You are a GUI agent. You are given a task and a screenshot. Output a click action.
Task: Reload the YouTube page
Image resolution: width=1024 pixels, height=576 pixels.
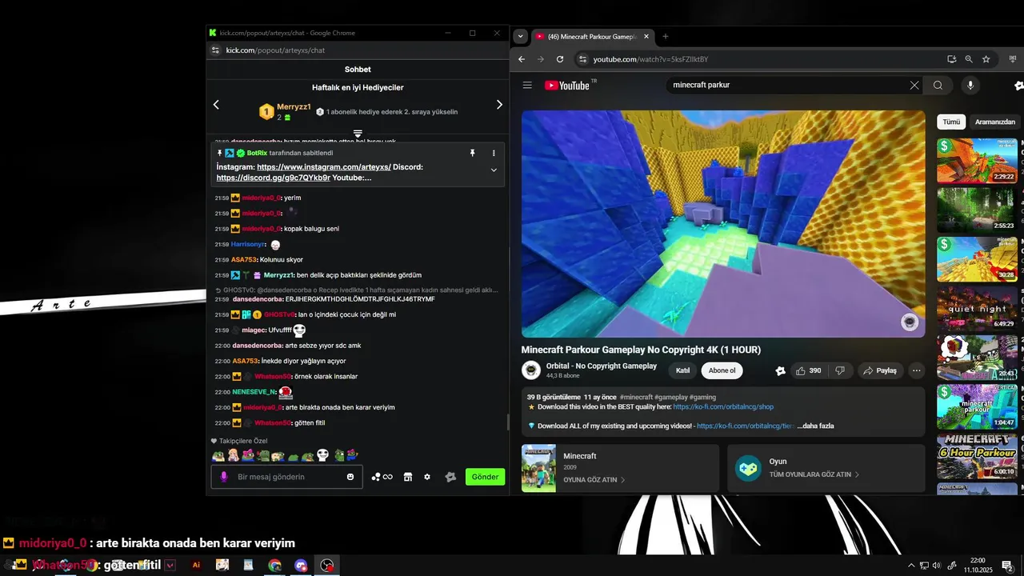pos(560,59)
